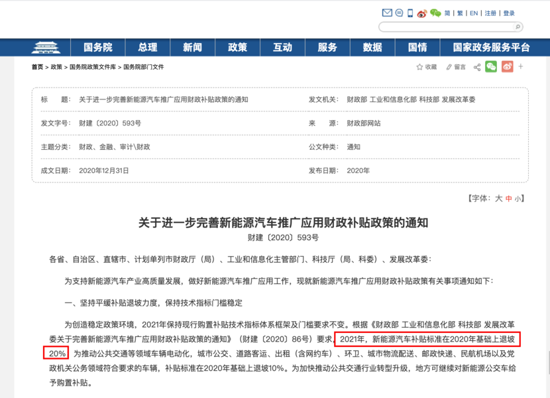Image resolution: width=550 pixels, height=398 pixels.
Task: Click the government gate logo icon
Action: (44, 48)
